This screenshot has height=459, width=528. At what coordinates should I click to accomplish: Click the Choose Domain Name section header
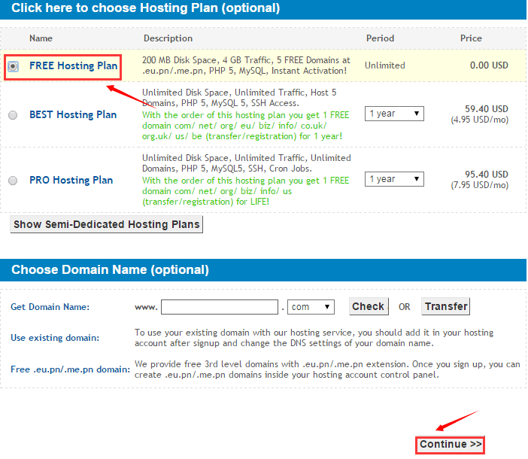click(111, 269)
